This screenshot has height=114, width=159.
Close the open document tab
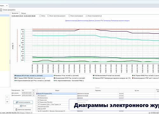pyautogui.click(x=7, y=5)
